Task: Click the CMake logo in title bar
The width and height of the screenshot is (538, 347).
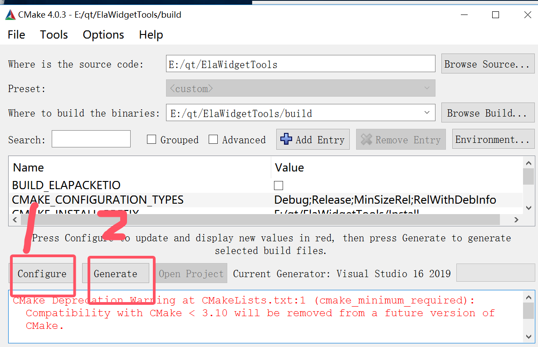Action: coord(10,15)
